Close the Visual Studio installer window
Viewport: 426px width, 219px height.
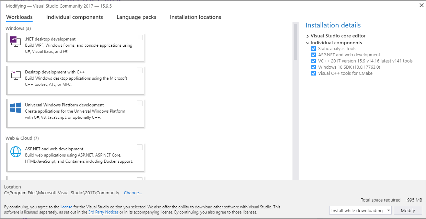(421, 5)
